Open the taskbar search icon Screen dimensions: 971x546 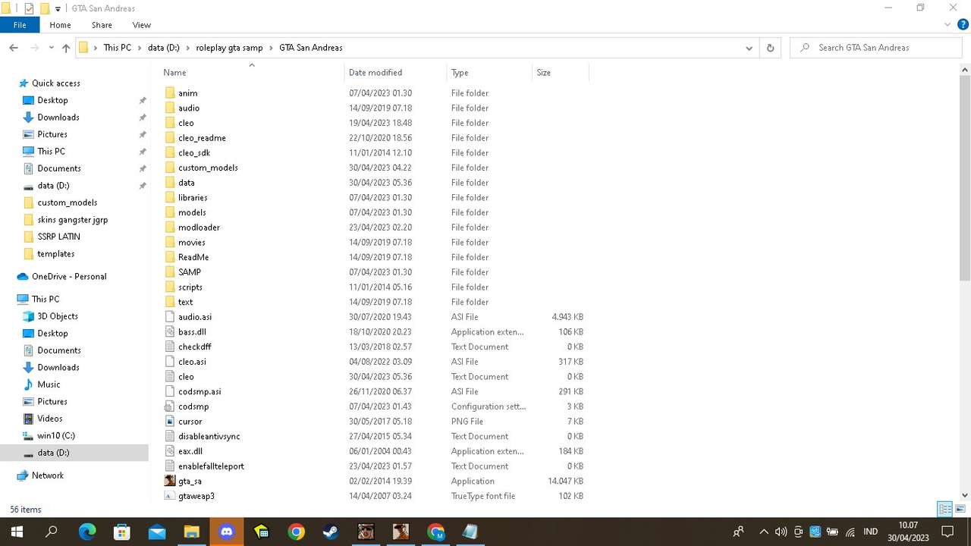(52, 532)
